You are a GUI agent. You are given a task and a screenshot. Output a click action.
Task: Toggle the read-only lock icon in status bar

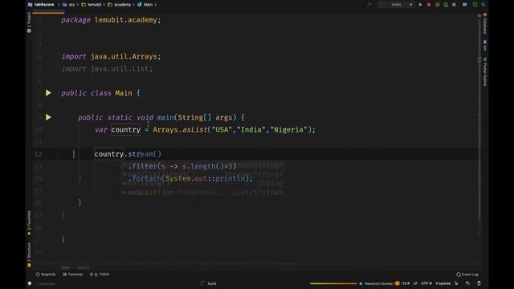(456, 283)
